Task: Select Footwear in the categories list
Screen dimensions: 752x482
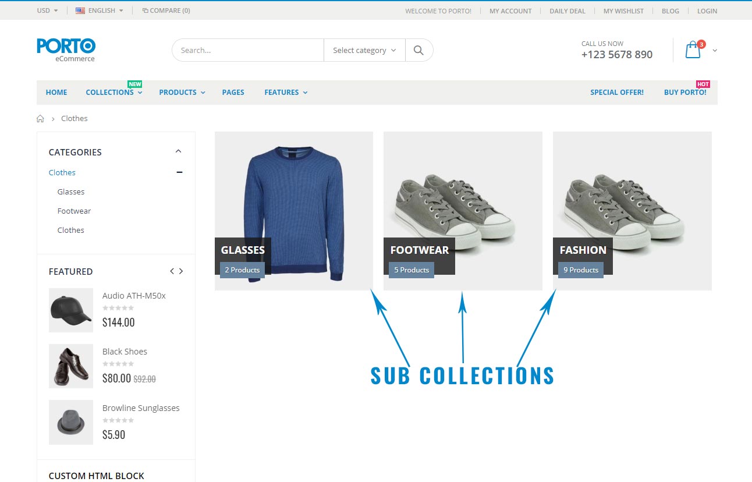Action: tap(74, 211)
